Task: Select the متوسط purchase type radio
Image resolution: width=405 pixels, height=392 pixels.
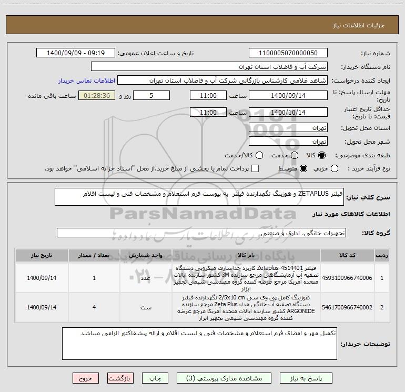Action: point(303,169)
